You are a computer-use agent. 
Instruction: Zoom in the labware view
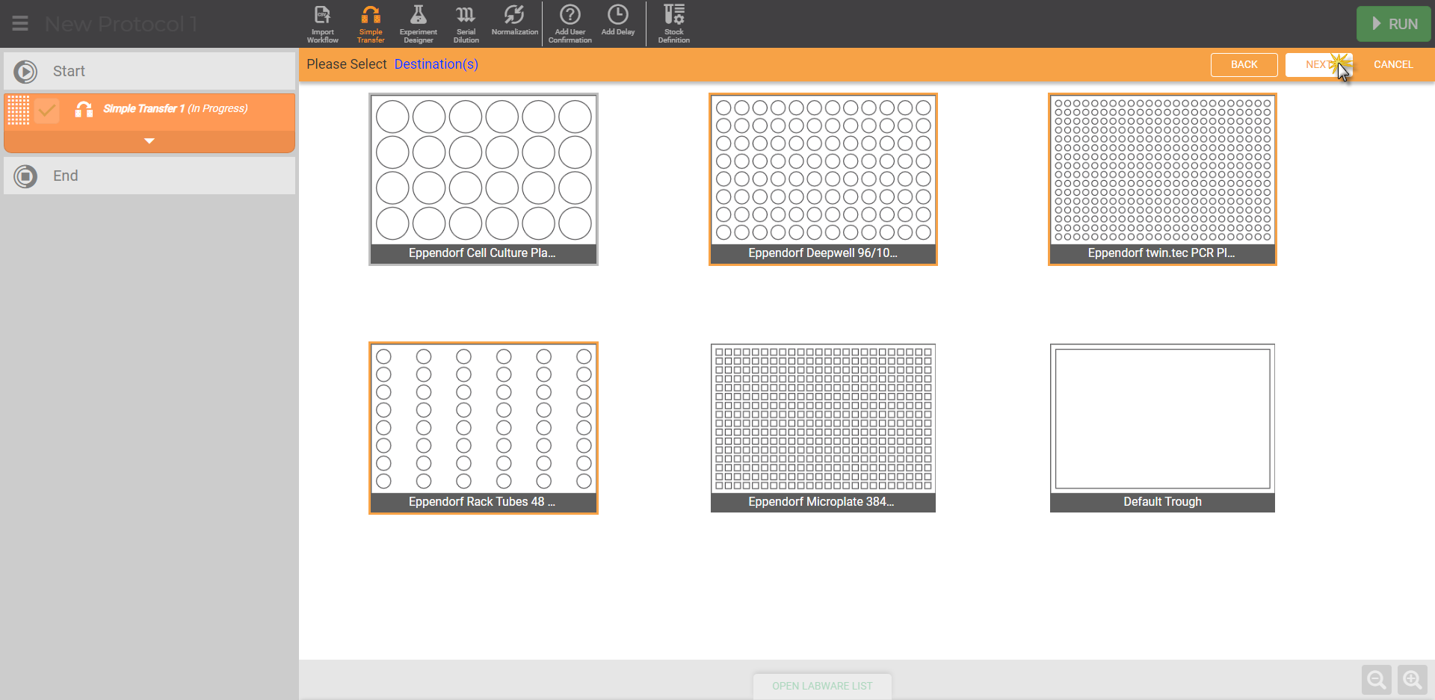click(x=1413, y=680)
